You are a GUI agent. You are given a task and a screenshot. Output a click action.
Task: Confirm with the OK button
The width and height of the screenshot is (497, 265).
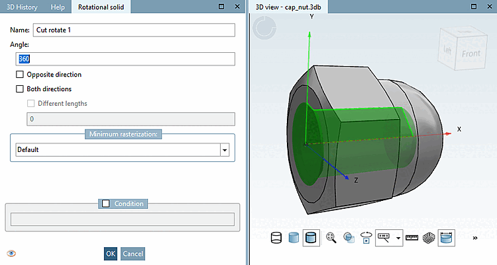pos(111,254)
